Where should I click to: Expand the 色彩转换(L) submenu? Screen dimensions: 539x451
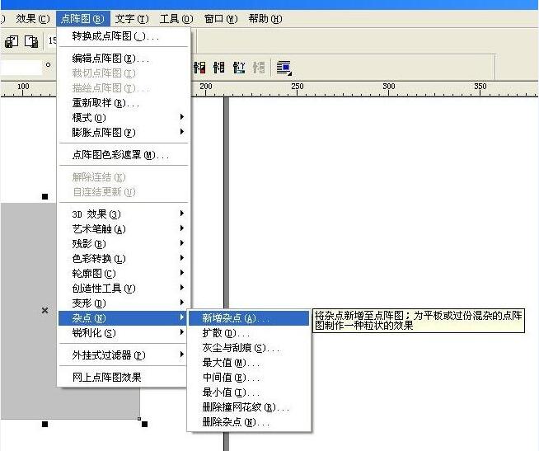coord(124,258)
